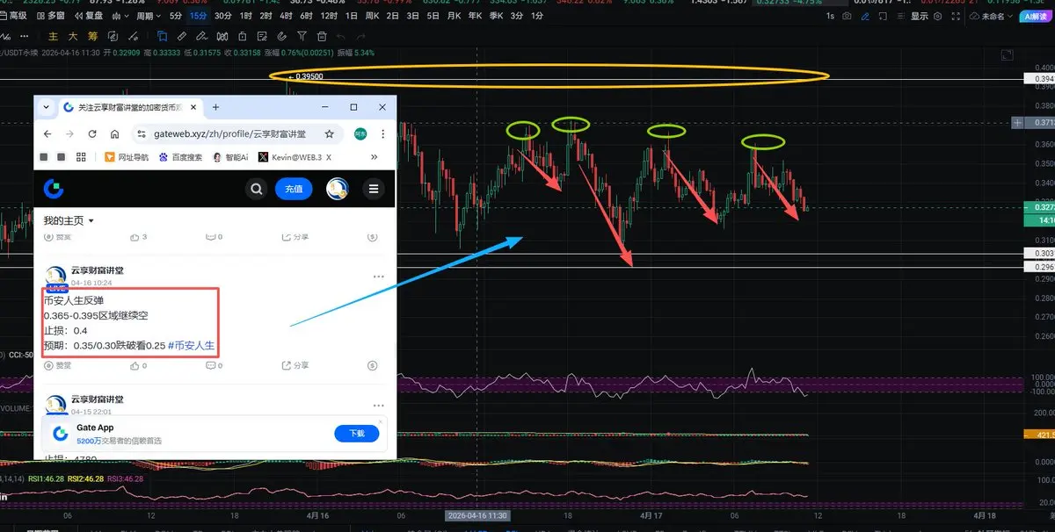Open the 百度搜索 bookmark

tap(179, 157)
